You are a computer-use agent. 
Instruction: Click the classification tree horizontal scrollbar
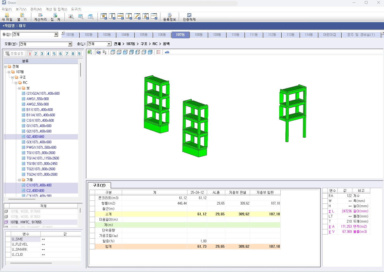pos(22,199)
